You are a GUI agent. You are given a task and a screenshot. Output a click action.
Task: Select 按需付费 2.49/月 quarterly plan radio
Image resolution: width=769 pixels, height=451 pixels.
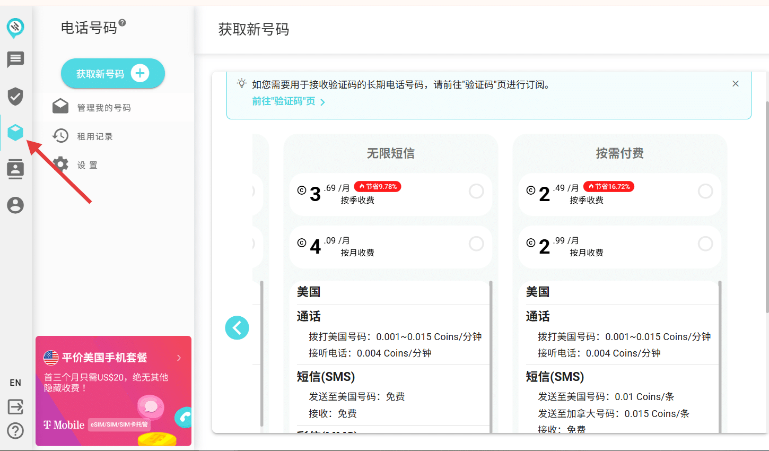click(705, 191)
